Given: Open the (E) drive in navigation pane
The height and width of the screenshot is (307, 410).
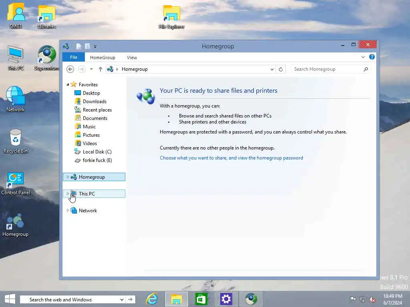Looking at the screenshot, I should (x=97, y=160).
